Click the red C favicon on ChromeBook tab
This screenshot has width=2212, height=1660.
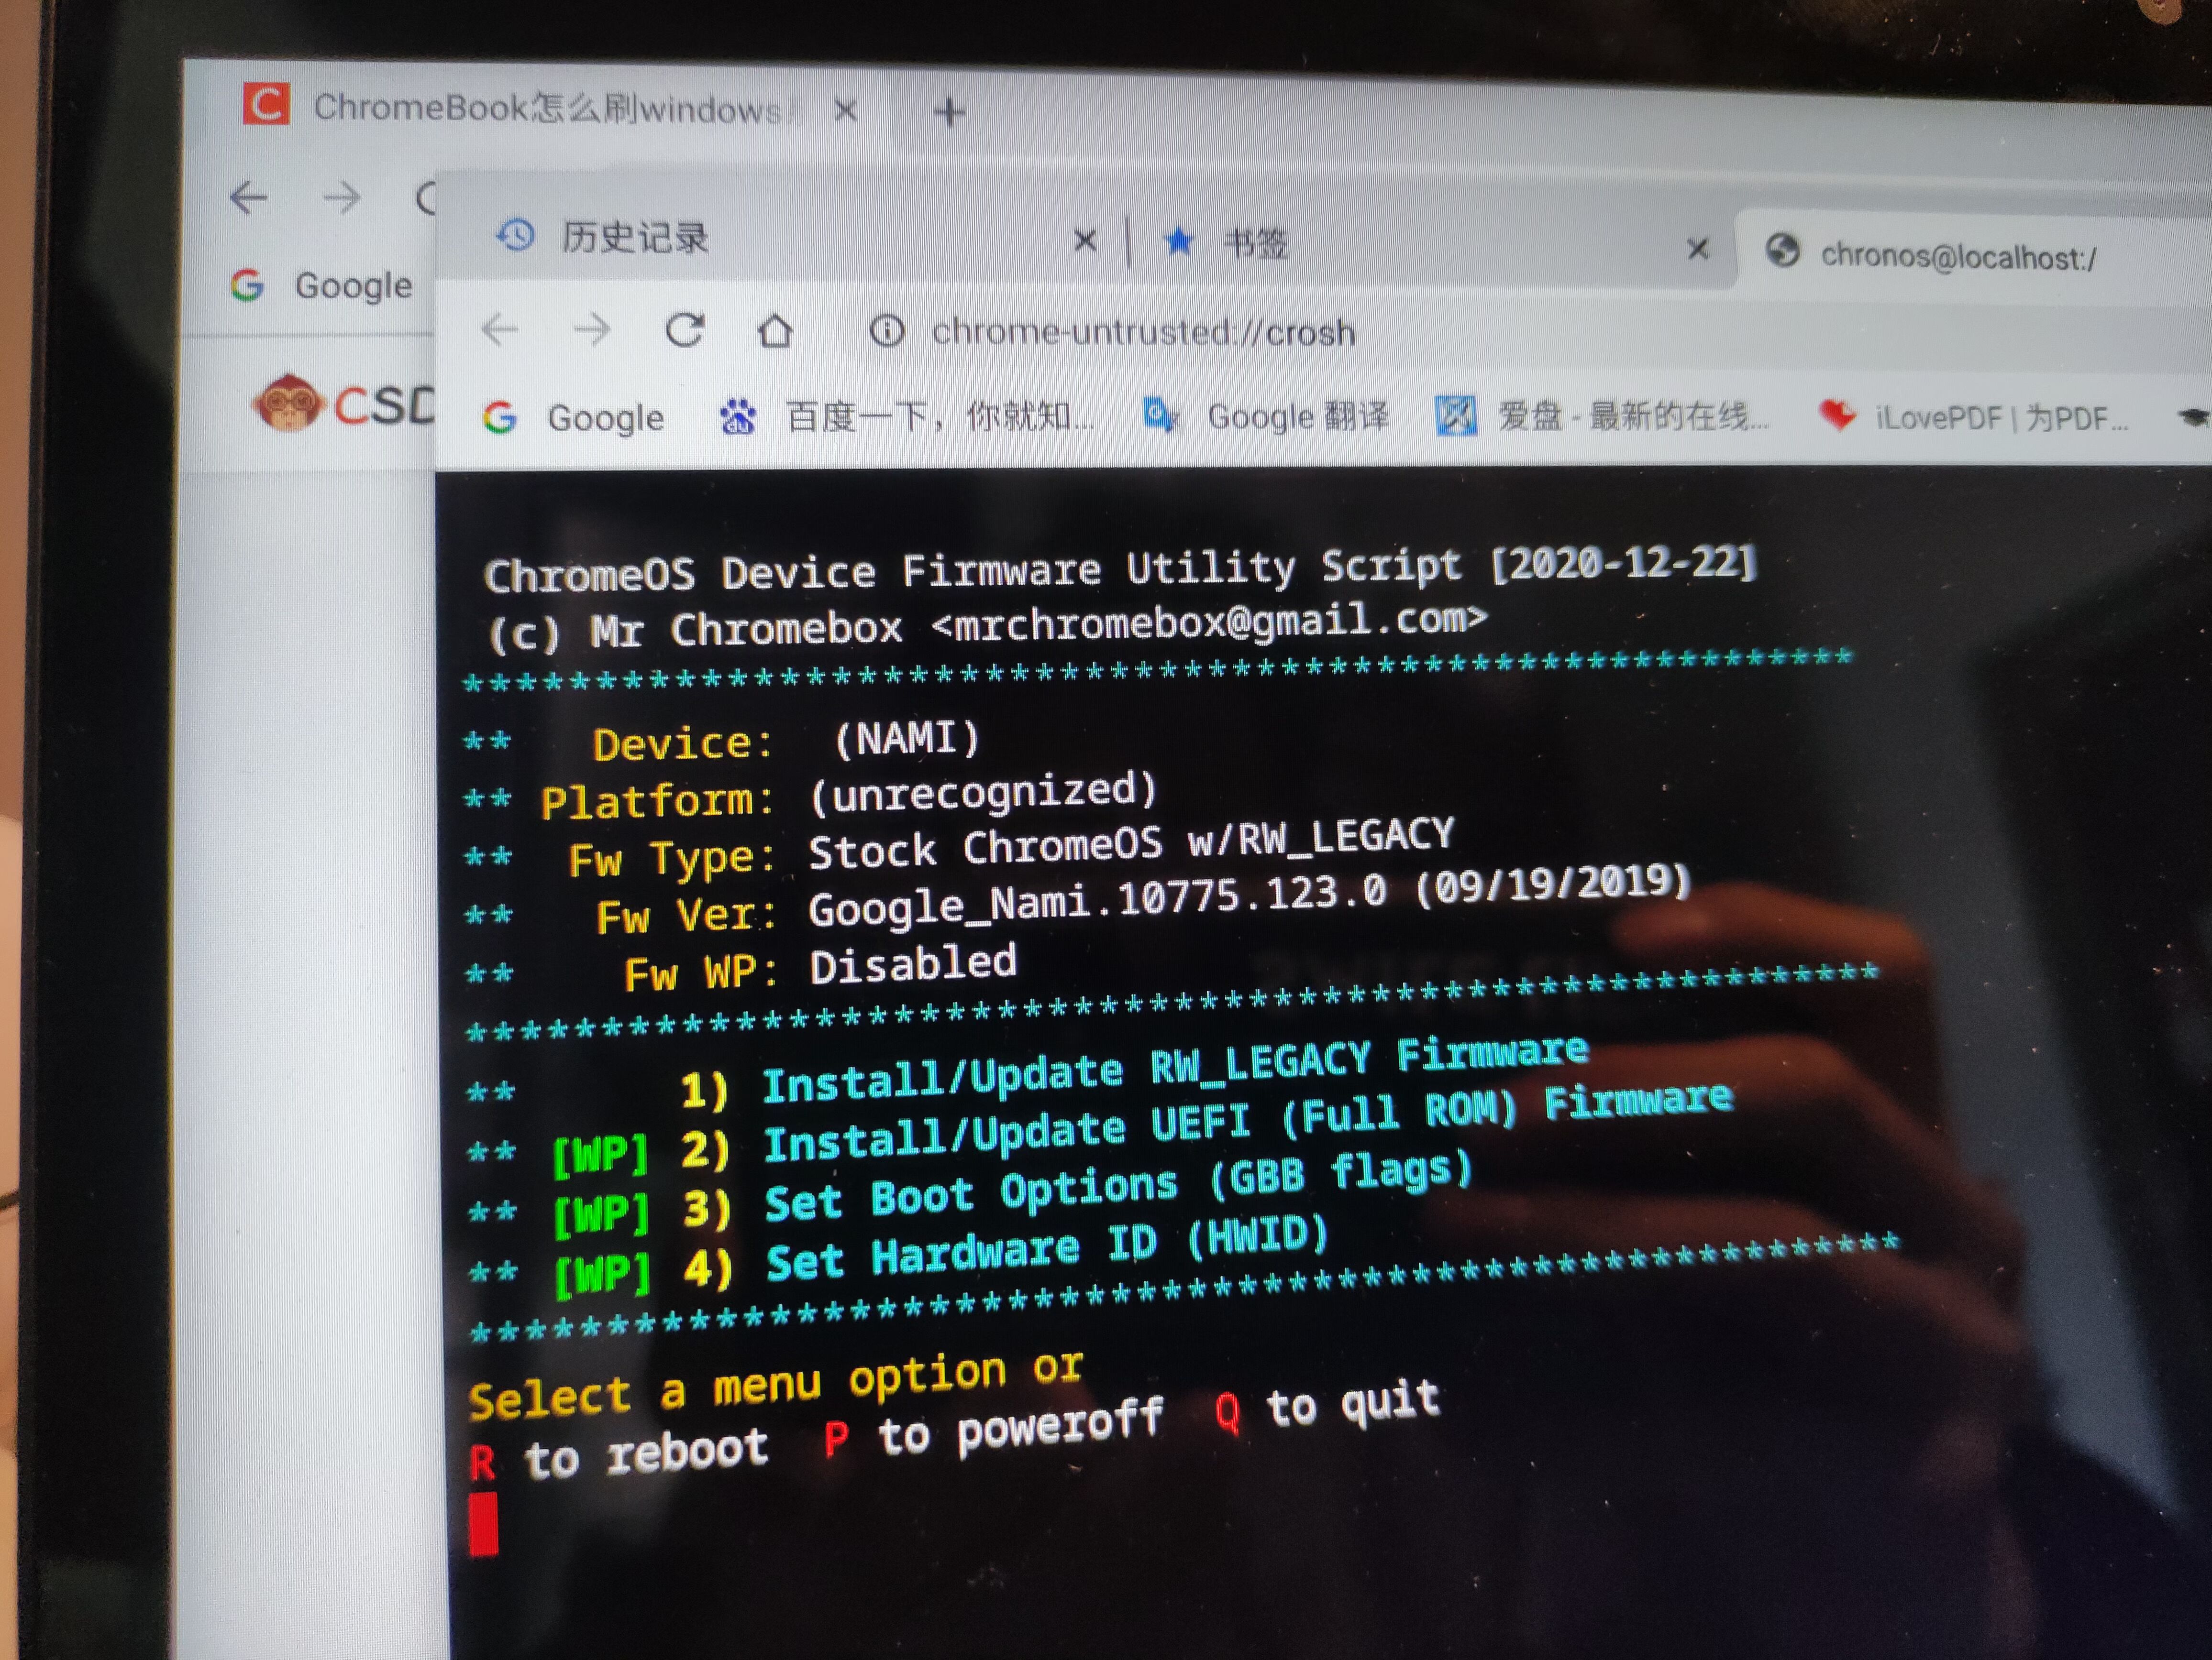click(266, 104)
